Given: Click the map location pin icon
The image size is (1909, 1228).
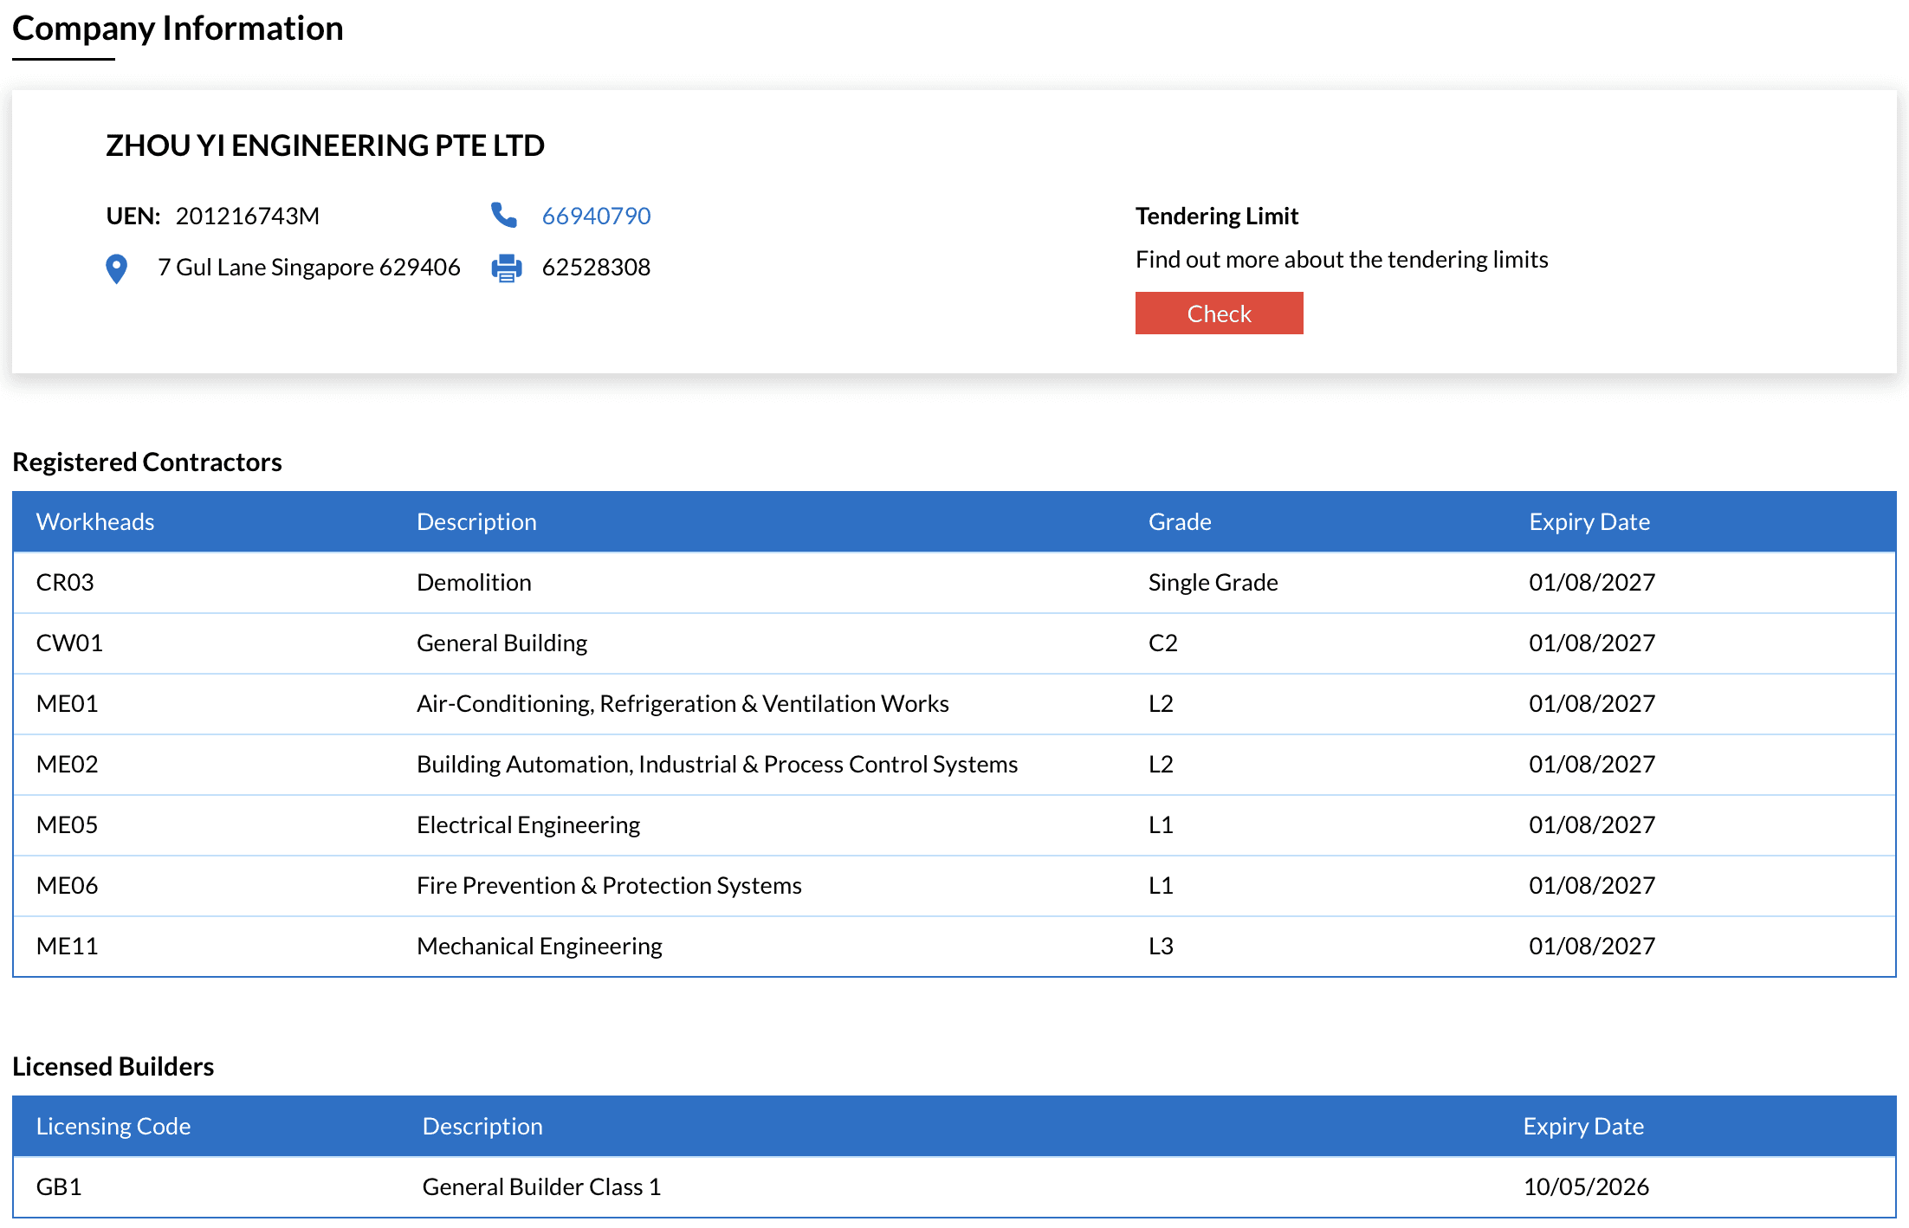Looking at the screenshot, I should tap(116, 268).
